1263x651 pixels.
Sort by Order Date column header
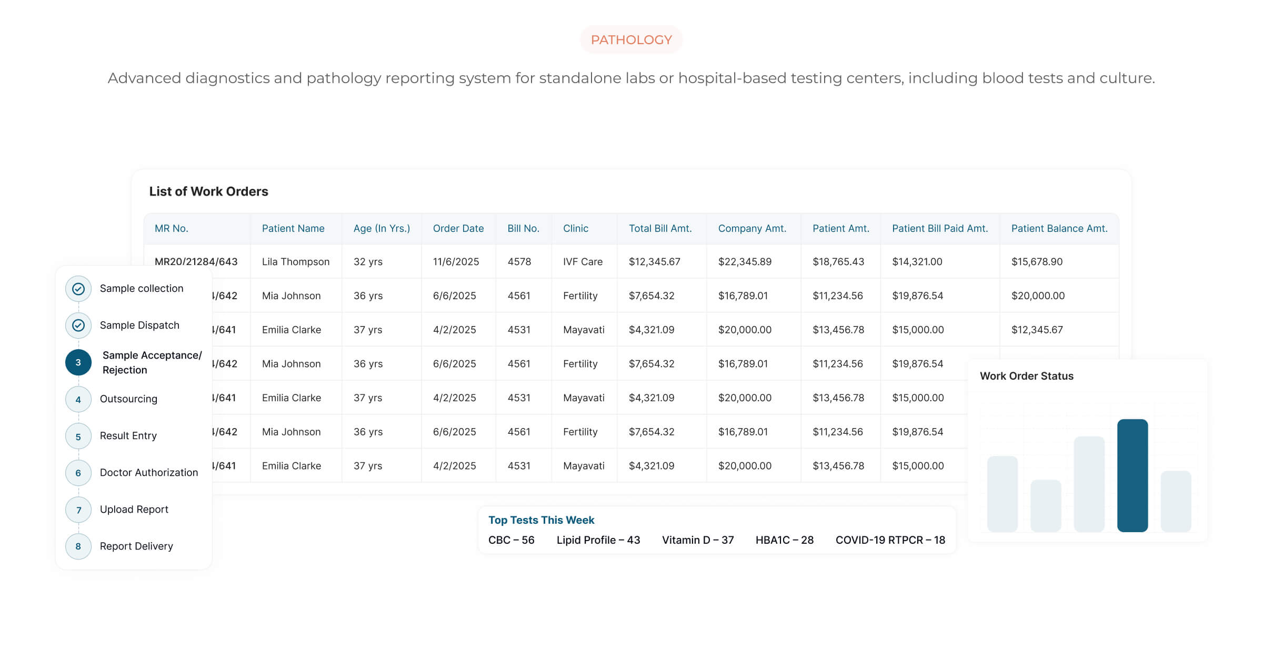pos(458,228)
